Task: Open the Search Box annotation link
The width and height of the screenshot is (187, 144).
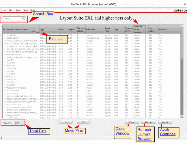Action: click(43, 14)
